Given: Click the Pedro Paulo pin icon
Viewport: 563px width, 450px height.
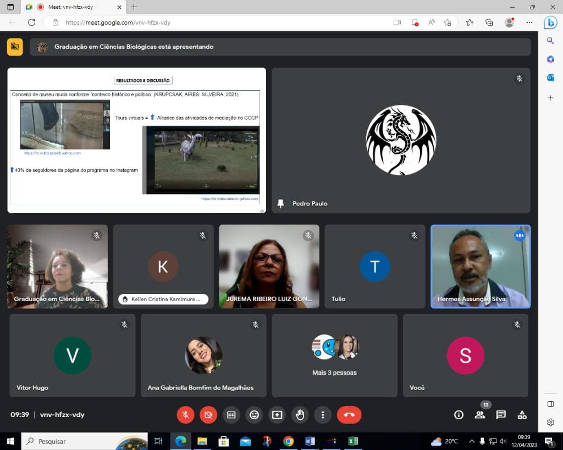Looking at the screenshot, I should 281,203.
